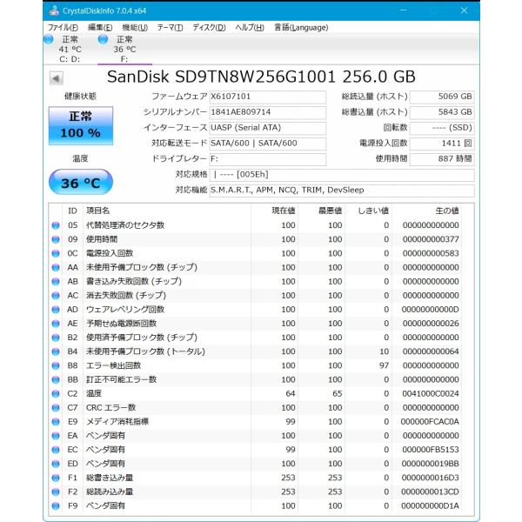This screenshot has height=522, width=522.
Task: Click status icon of row 09 使用時間
Action: [56, 239]
